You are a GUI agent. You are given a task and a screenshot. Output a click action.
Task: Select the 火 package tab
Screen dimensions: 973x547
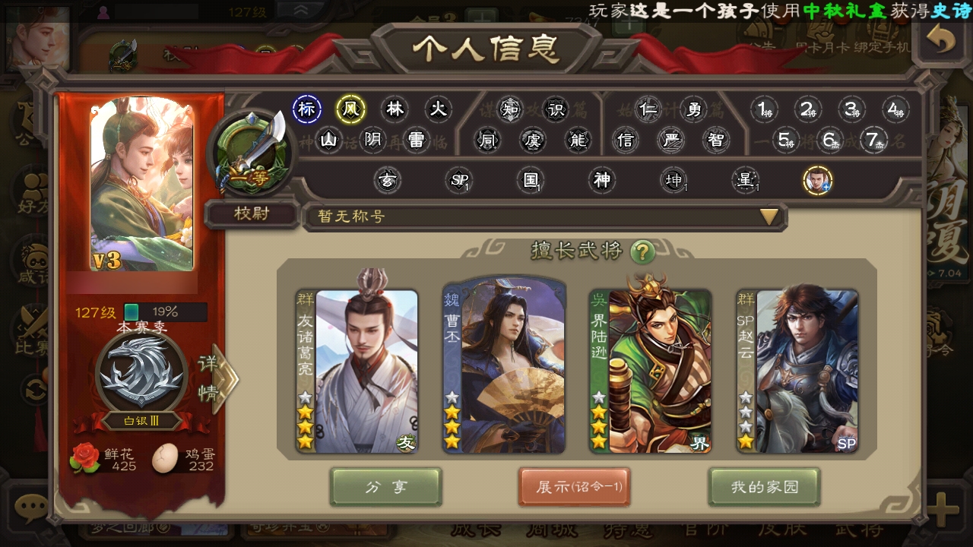(438, 109)
